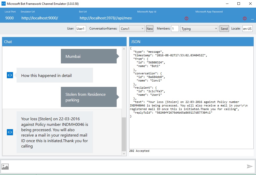
Task: Click the JSON panel header
Action: [191, 42]
